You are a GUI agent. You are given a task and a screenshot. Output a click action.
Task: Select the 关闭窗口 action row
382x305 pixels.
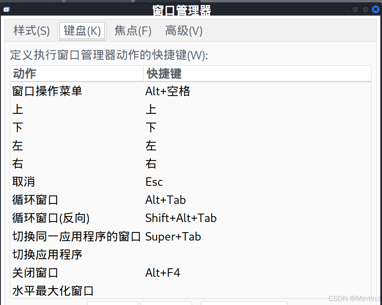click(x=190, y=273)
